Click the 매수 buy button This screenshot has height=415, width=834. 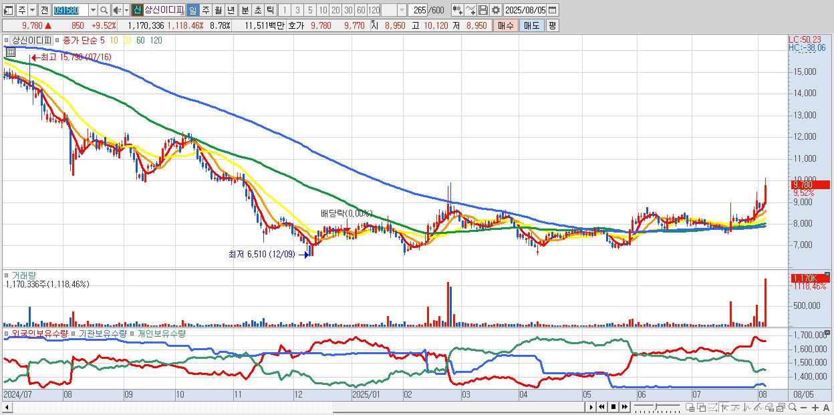[506, 25]
